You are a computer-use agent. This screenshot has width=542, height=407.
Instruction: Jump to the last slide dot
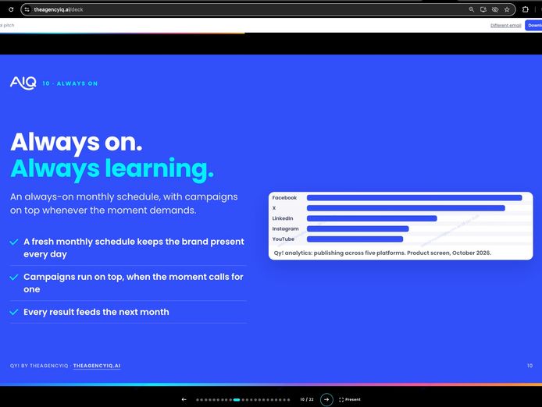[289, 400]
